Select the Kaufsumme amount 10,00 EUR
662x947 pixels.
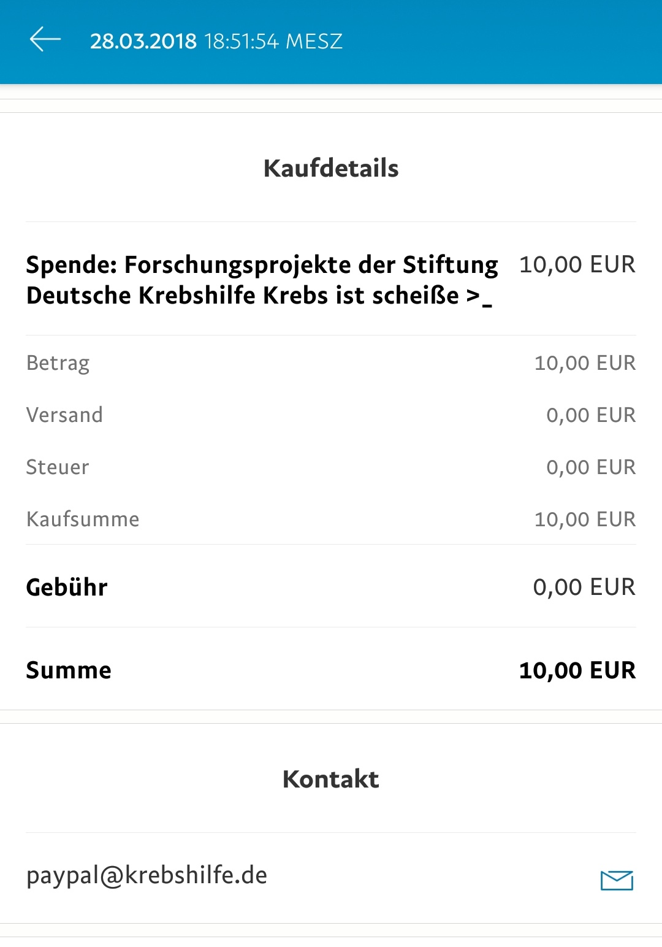click(585, 520)
